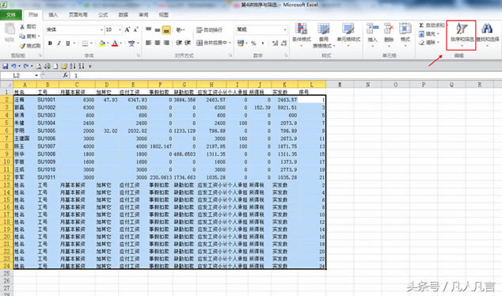The width and height of the screenshot is (502, 296).
Task: Click the Increase Font Size icon
Action: coord(127,29)
